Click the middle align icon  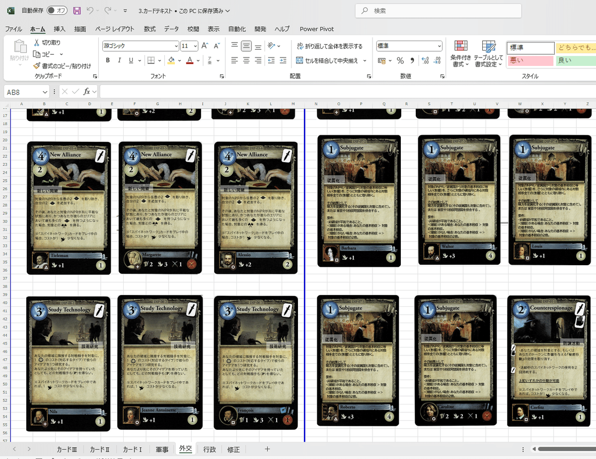(246, 46)
